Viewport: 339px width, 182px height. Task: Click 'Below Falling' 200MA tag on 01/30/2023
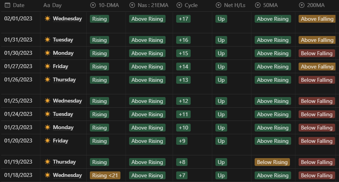[x=317, y=54]
